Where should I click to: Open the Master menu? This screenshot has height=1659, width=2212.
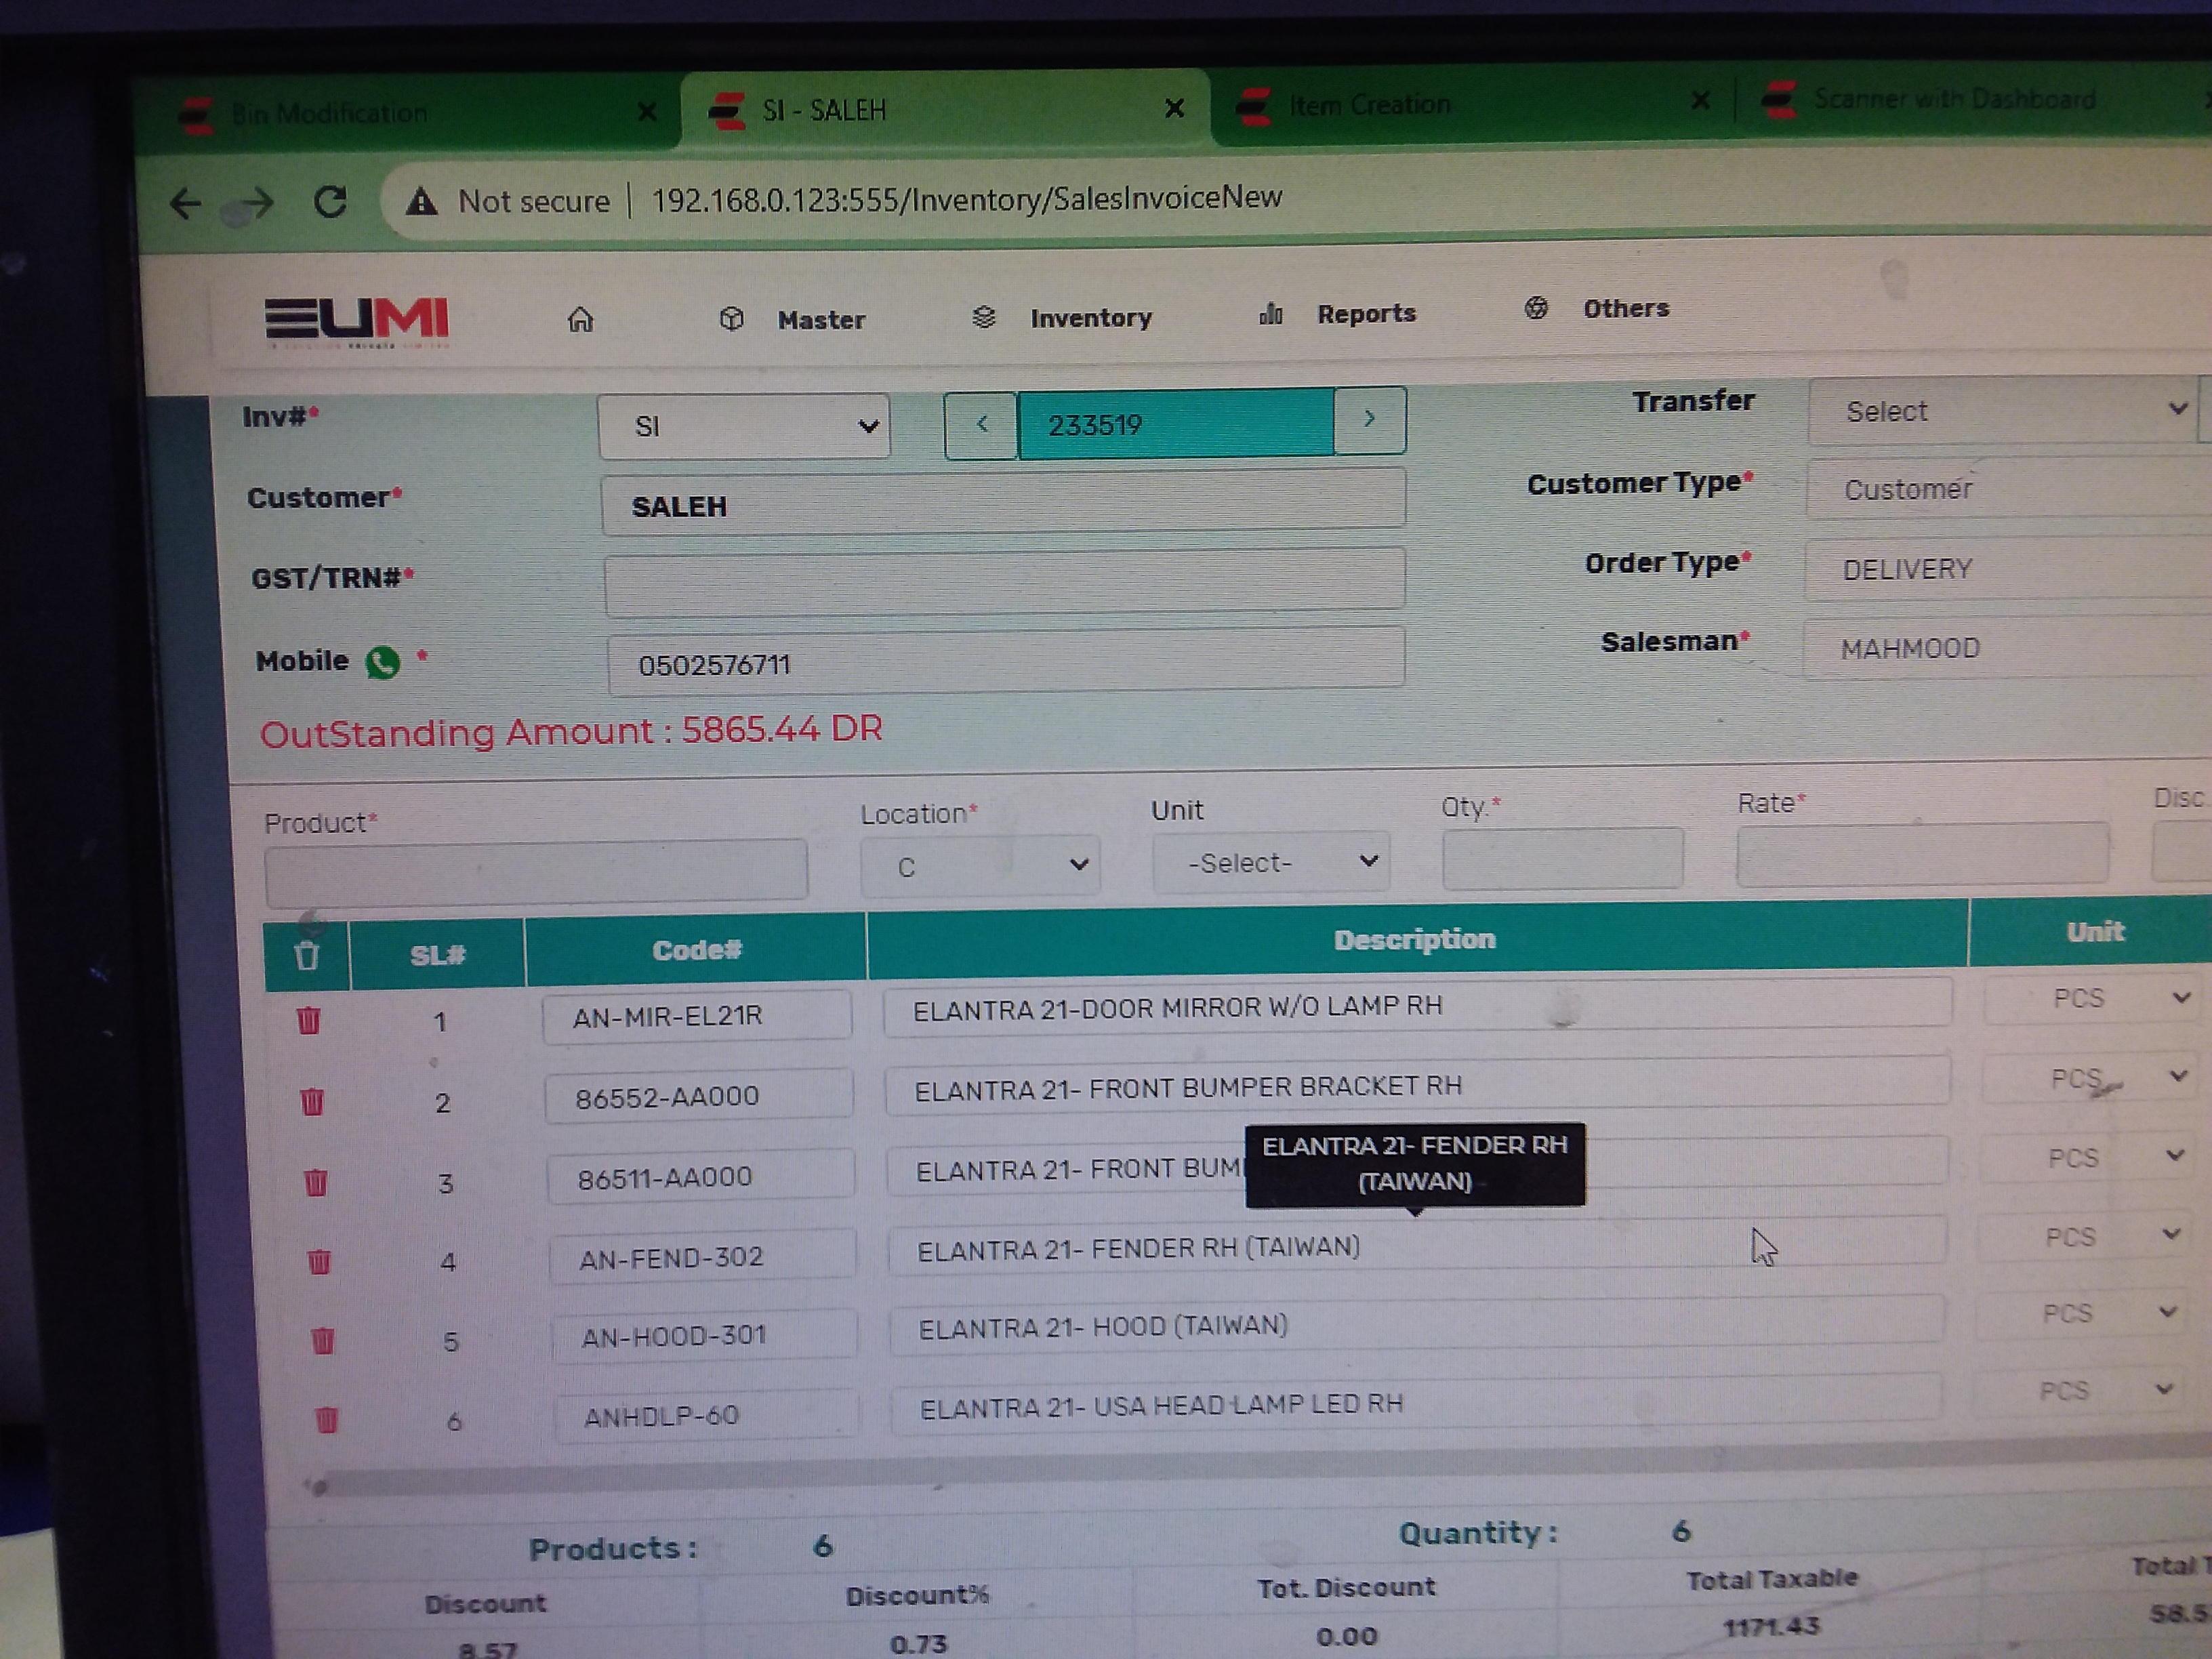792,319
